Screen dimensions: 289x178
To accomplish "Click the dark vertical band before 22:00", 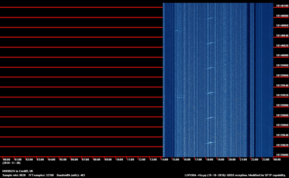I will [x=249, y=77].
